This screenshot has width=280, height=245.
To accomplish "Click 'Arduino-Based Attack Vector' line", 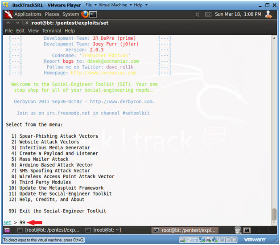I will coord(52,165).
